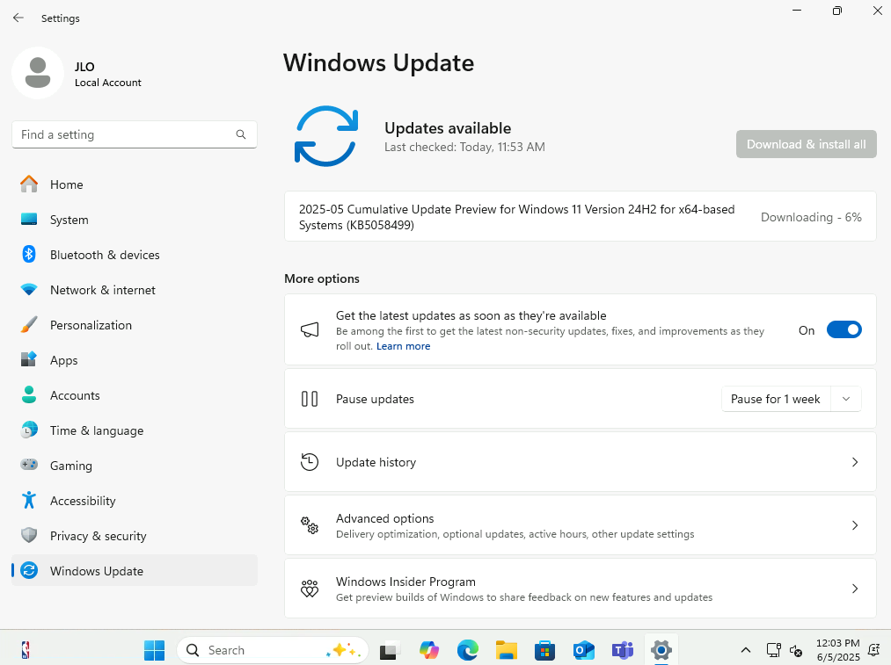
Task: Click the network display icon in tray
Action: [773, 650]
